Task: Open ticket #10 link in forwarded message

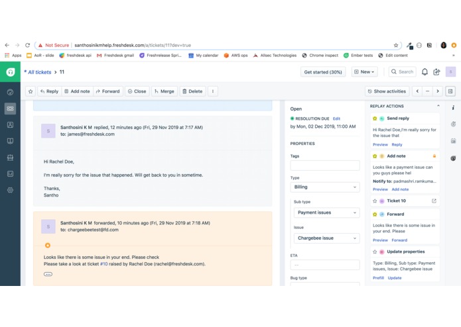Action: pos(103,264)
